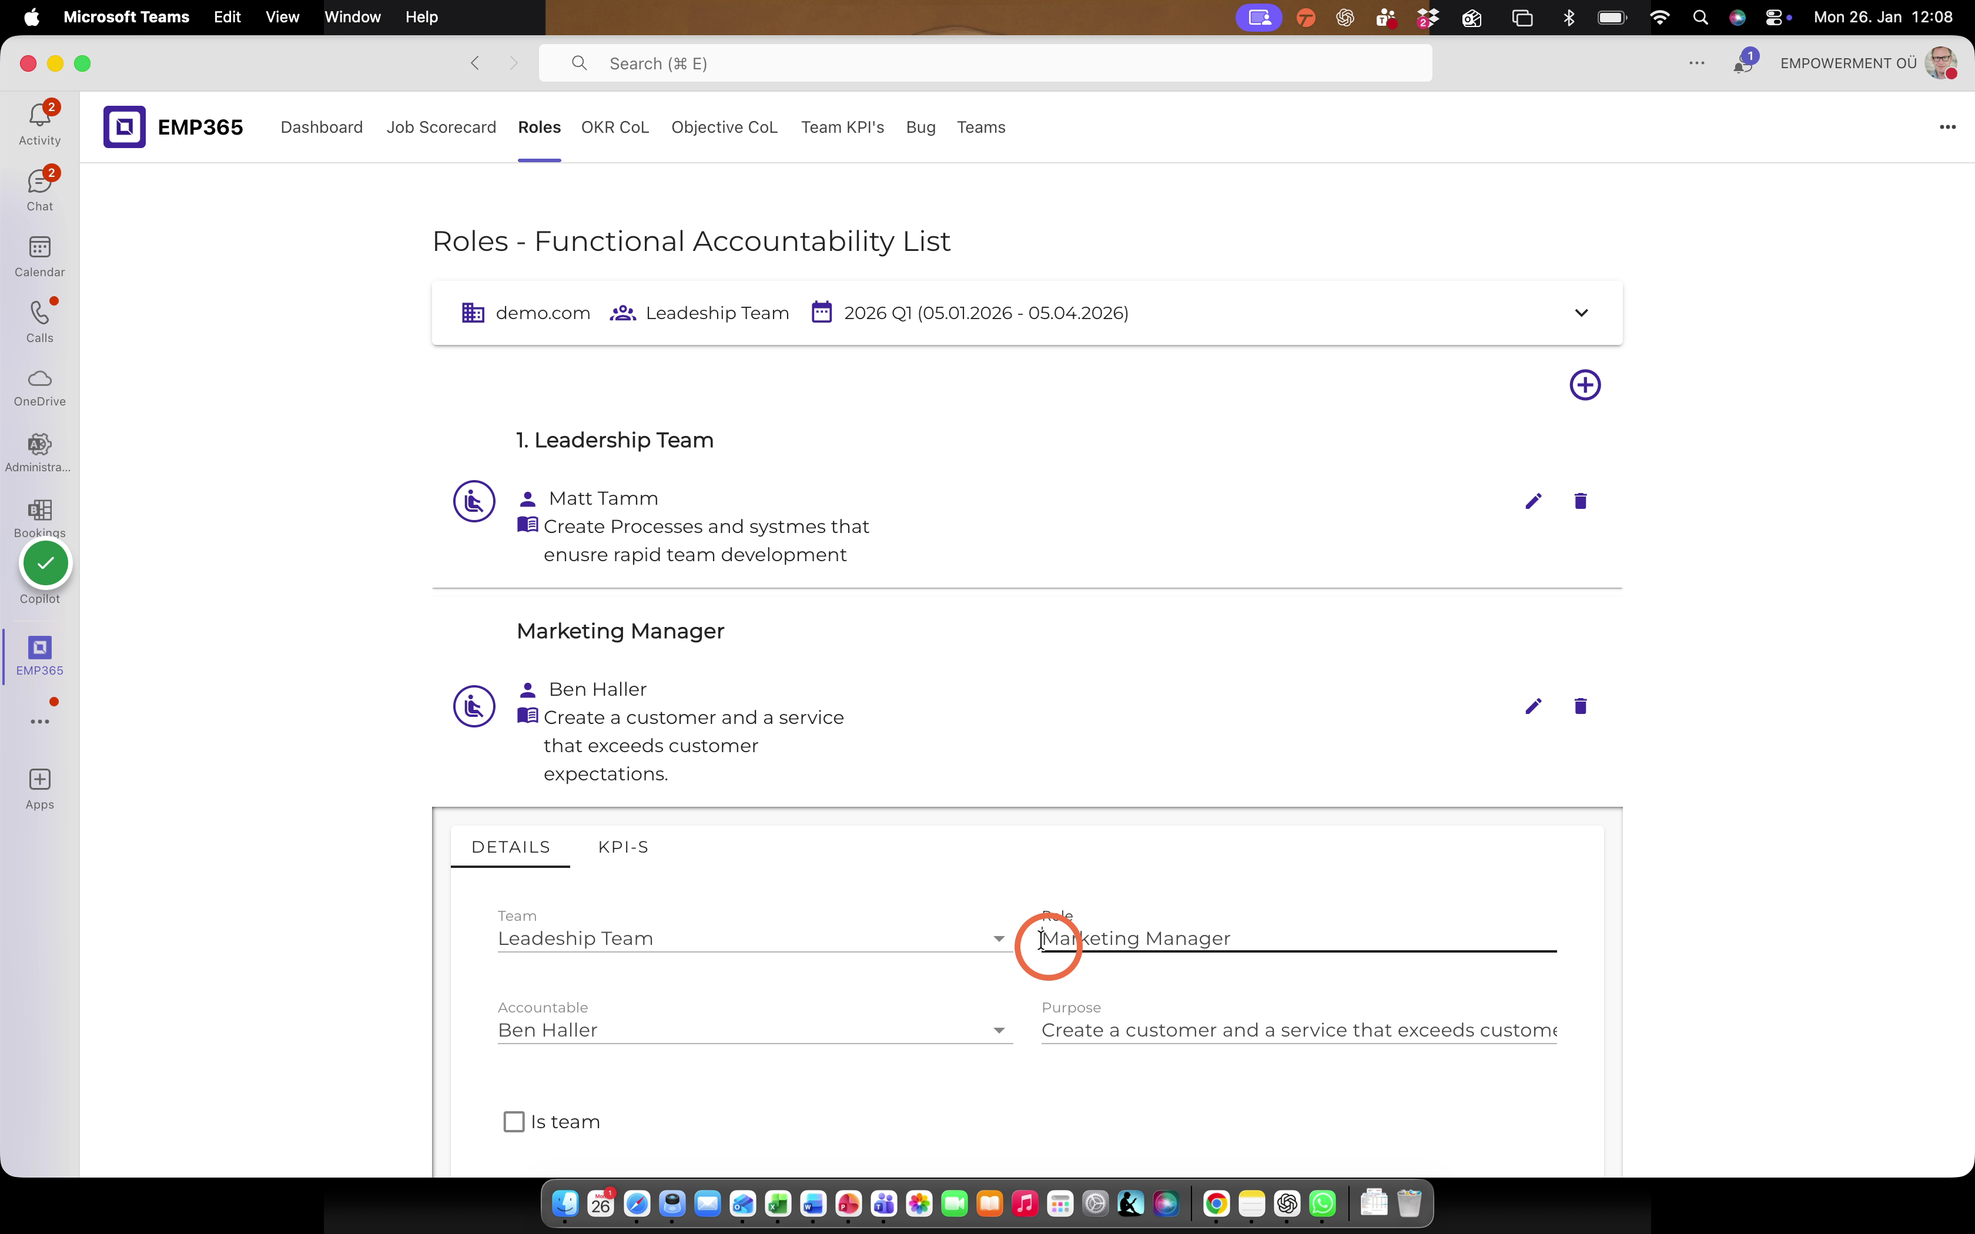
Task: Open the Bug tab
Action: coord(920,128)
